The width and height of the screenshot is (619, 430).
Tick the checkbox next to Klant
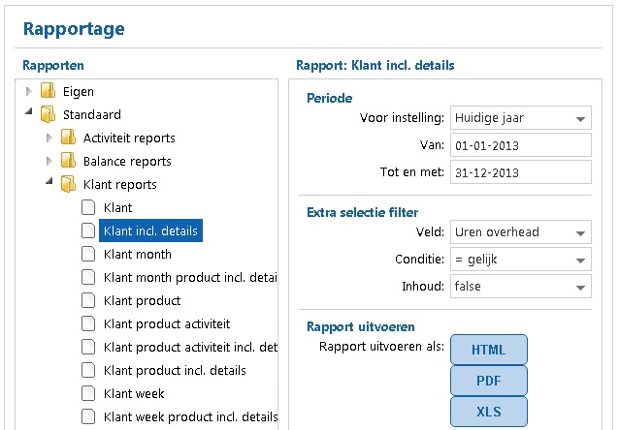(88, 208)
